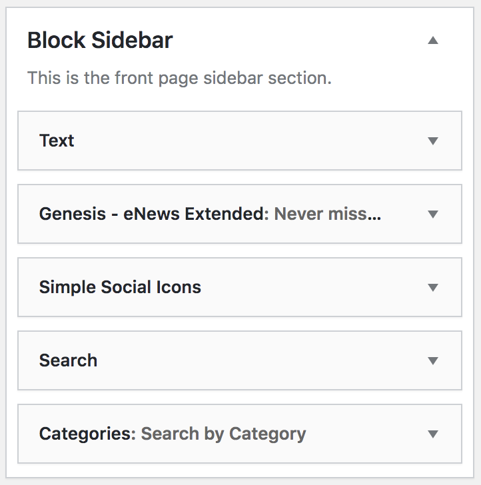Expand the Categories widget arrow
The image size is (481, 485).
(x=433, y=434)
